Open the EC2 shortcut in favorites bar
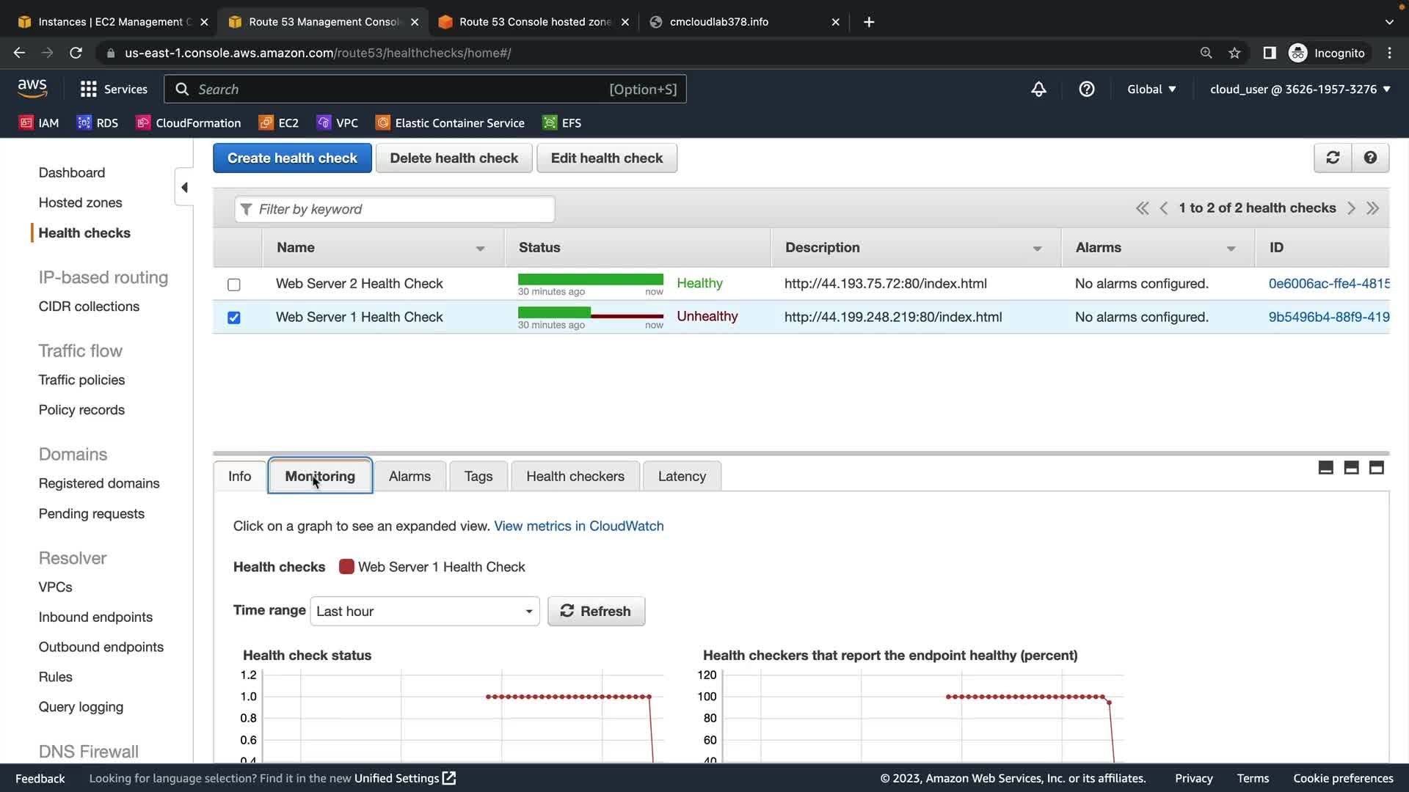 (279, 123)
